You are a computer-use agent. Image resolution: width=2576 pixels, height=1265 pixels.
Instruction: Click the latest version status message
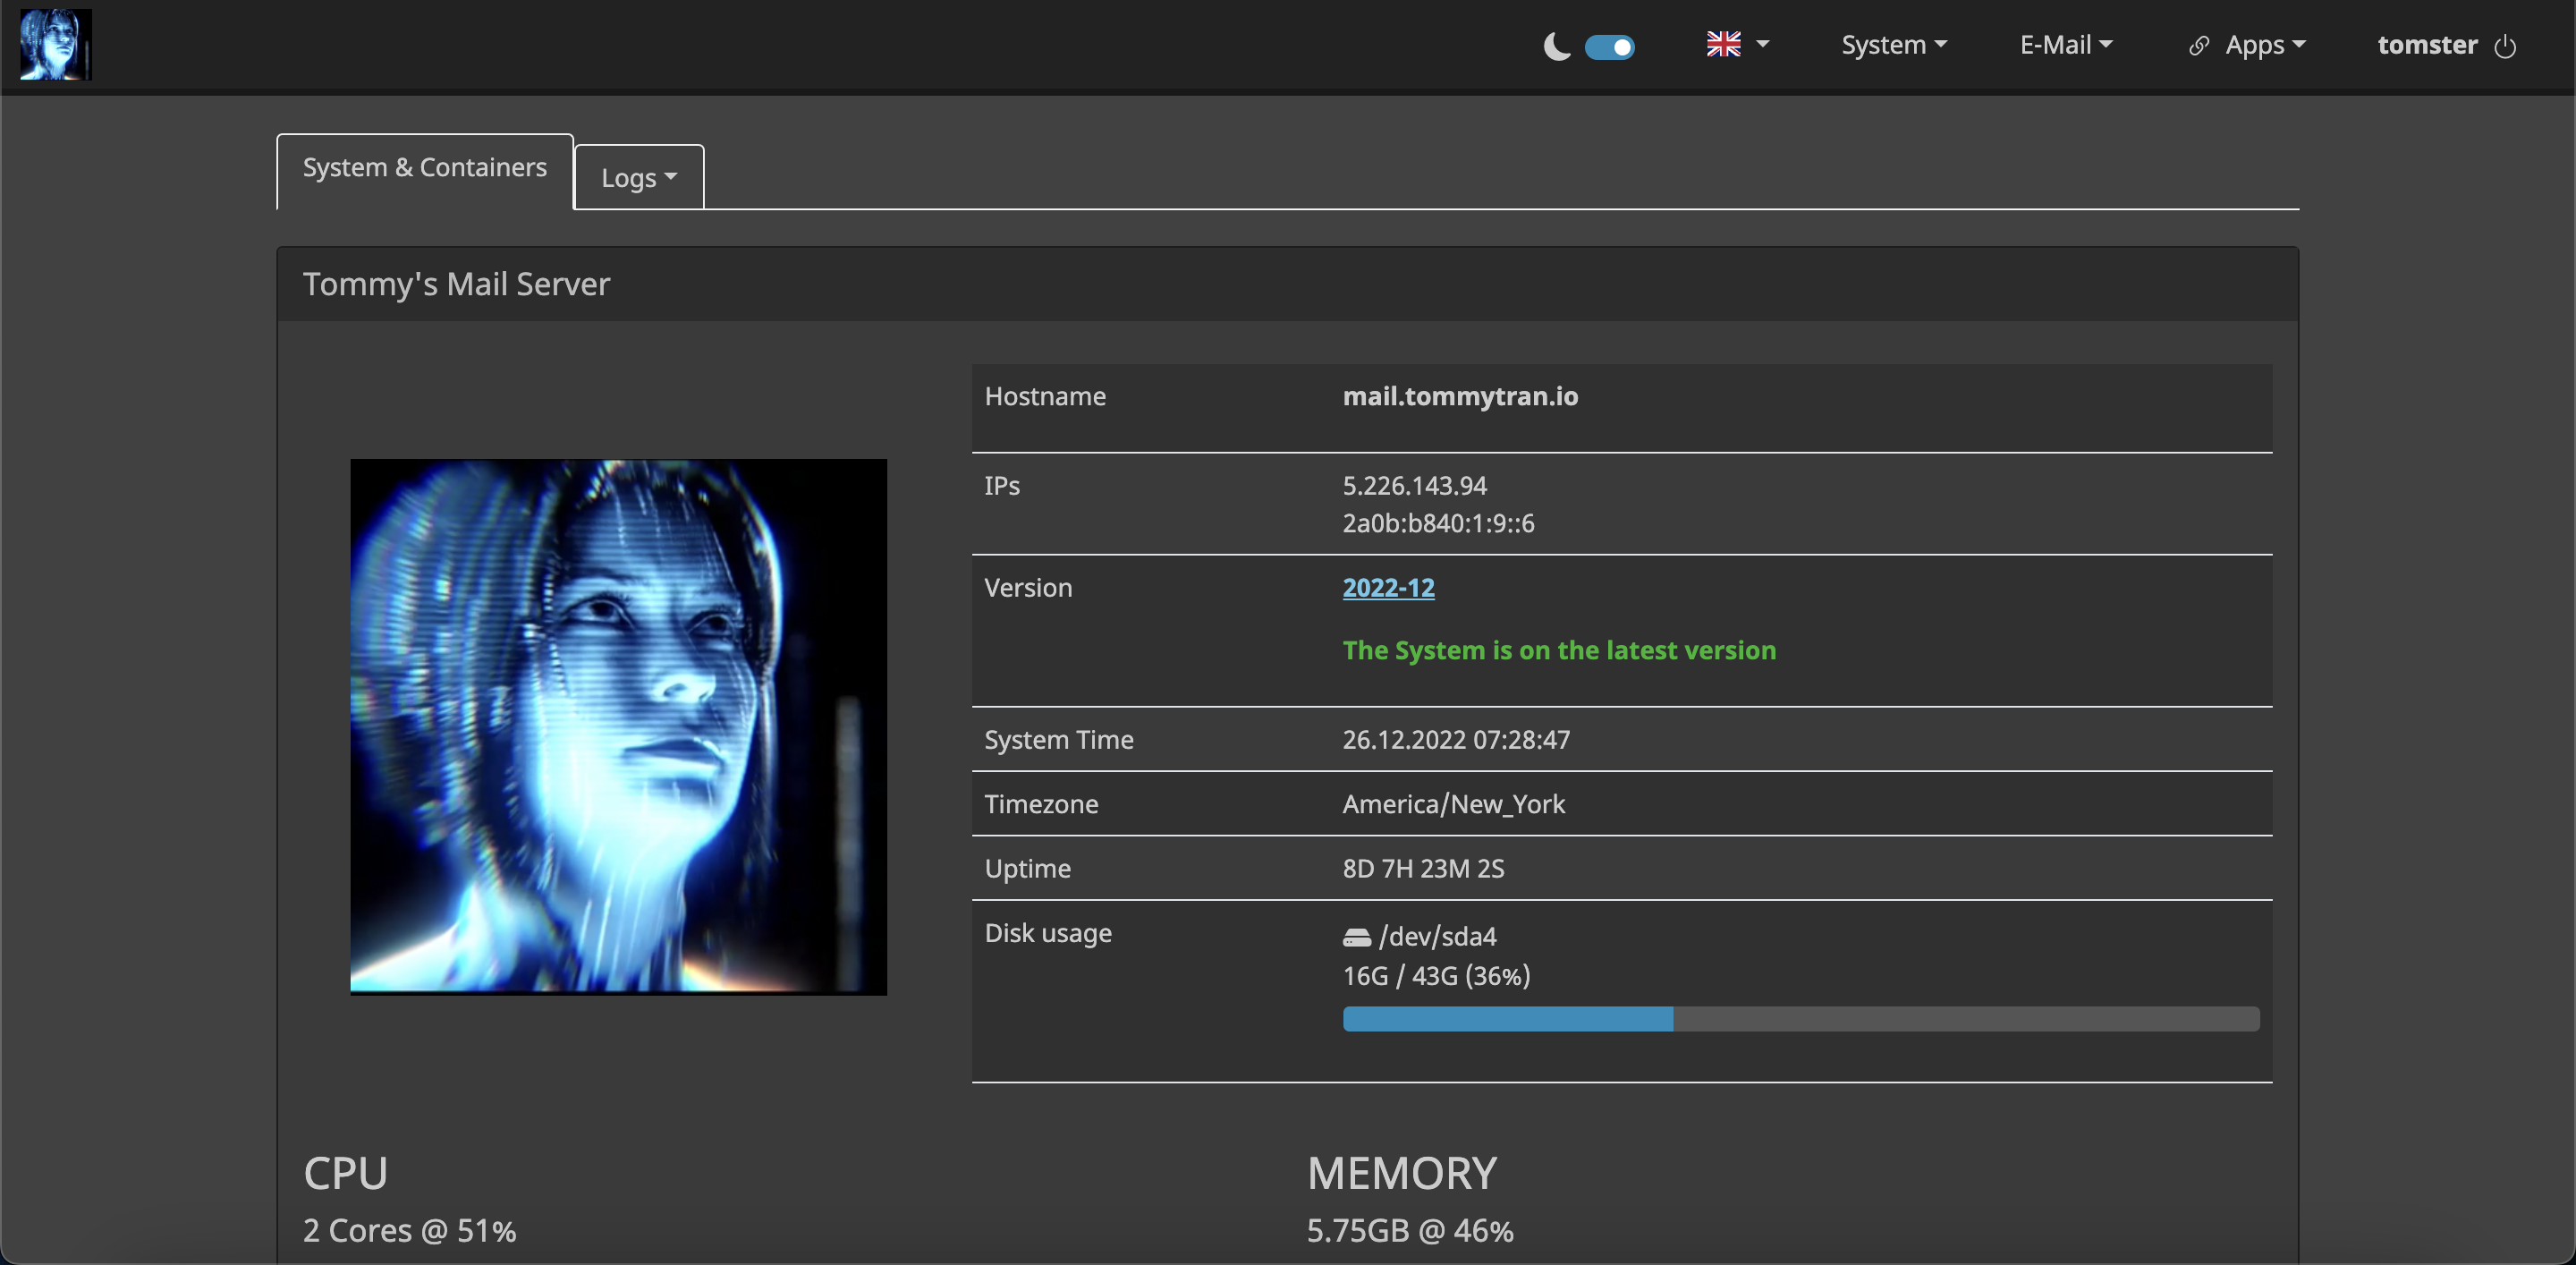point(1558,651)
